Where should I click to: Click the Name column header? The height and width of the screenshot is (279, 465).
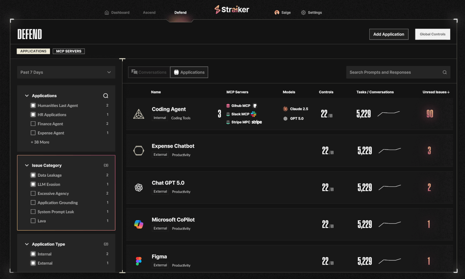156,92
